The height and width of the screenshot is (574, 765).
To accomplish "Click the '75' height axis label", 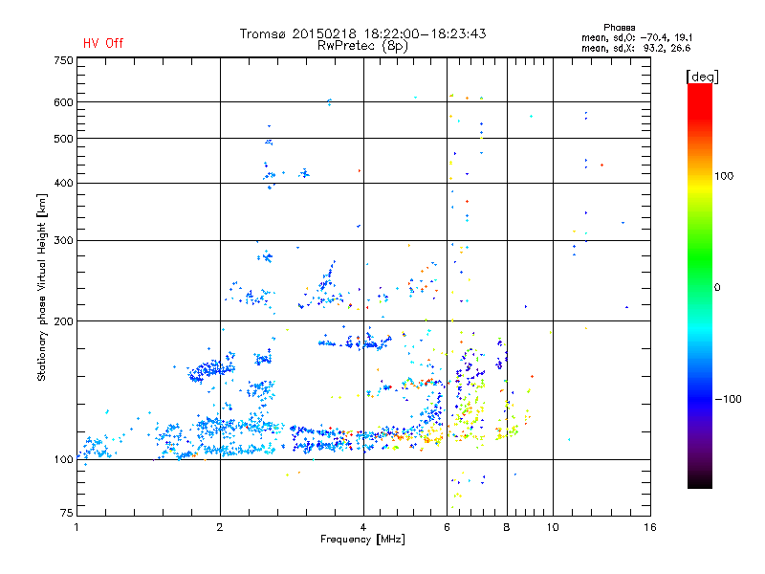I will pos(67,513).
